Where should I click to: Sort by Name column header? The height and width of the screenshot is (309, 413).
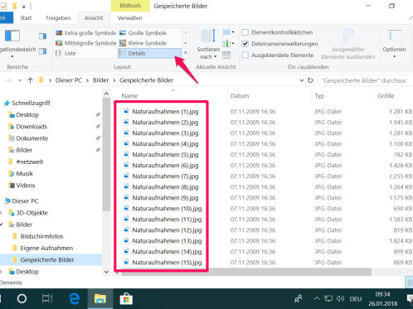[x=129, y=96]
